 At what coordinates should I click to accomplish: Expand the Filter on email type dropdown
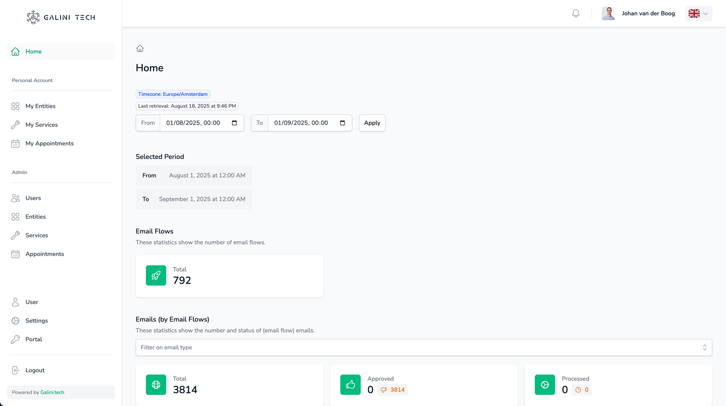(423, 348)
